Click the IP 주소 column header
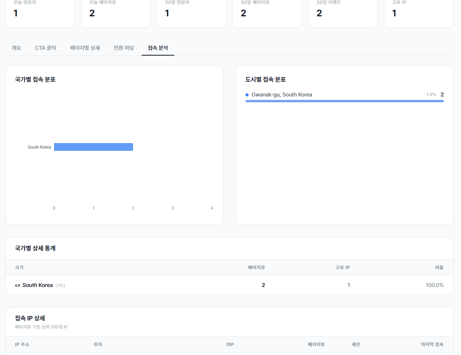Image resolution: width=461 pixels, height=355 pixels. coord(22,345)
